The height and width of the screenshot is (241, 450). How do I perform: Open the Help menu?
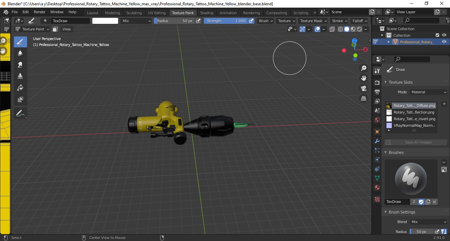[x=72, y=12]
